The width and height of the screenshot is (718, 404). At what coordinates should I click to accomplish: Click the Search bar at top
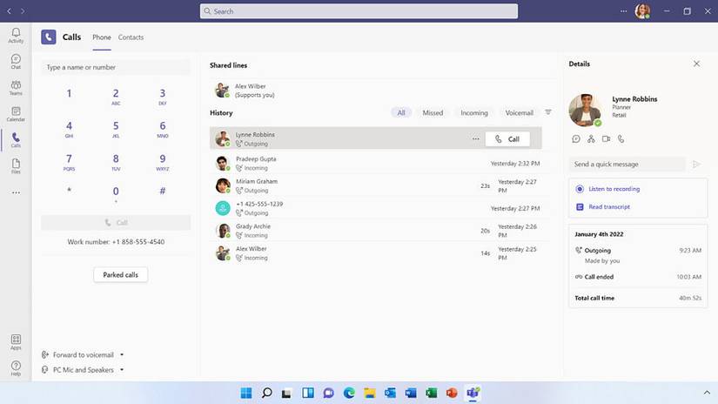[x=359, y=11]
